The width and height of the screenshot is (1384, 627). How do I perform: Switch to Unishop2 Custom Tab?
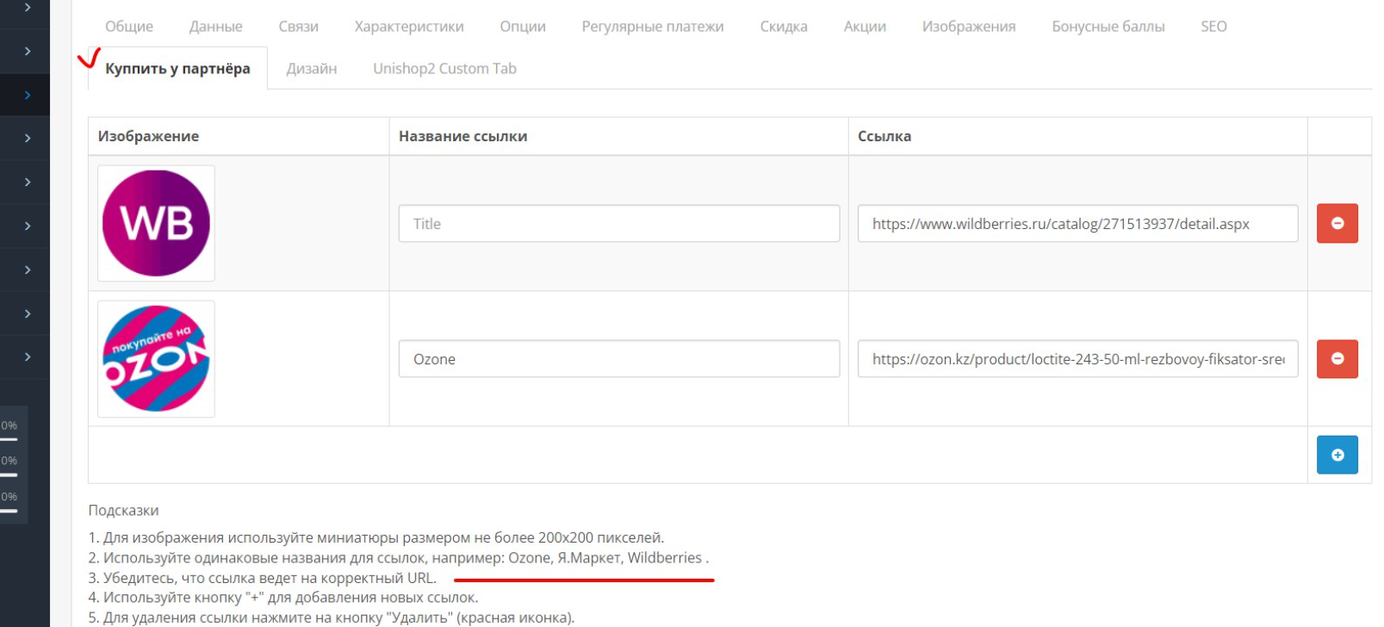444,69
